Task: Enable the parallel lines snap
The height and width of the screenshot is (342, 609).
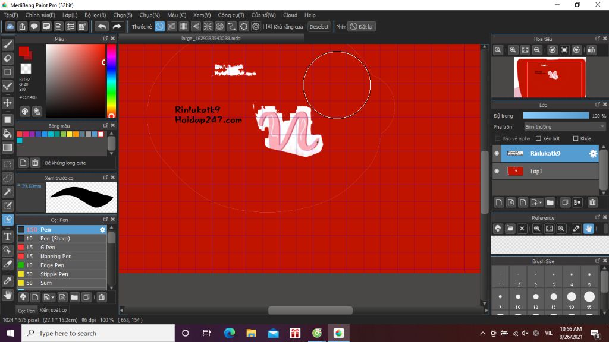Action: coord(172,26)
